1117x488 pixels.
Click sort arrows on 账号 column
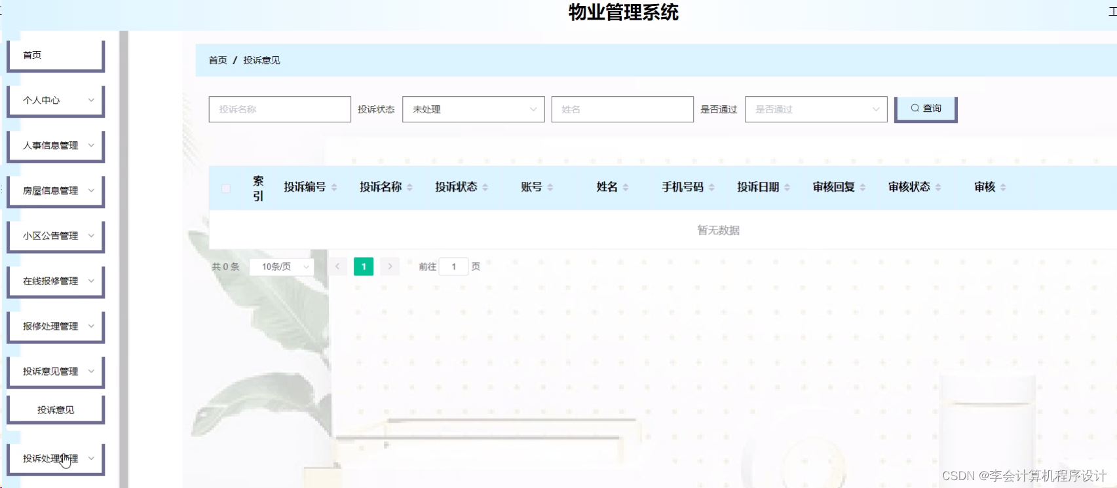click(x=550, y=187)
